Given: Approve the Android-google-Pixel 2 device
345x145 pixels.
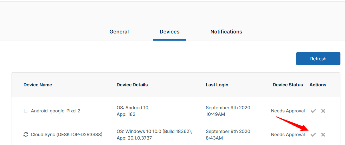Looking at the screenshot, I should point(313,111).
